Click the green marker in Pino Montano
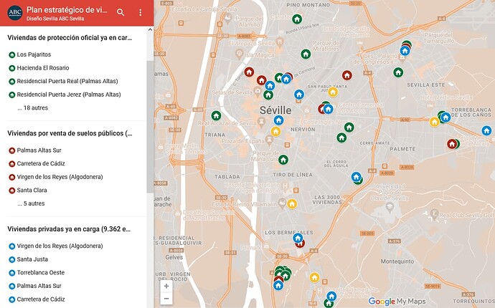 pos(297,19)
